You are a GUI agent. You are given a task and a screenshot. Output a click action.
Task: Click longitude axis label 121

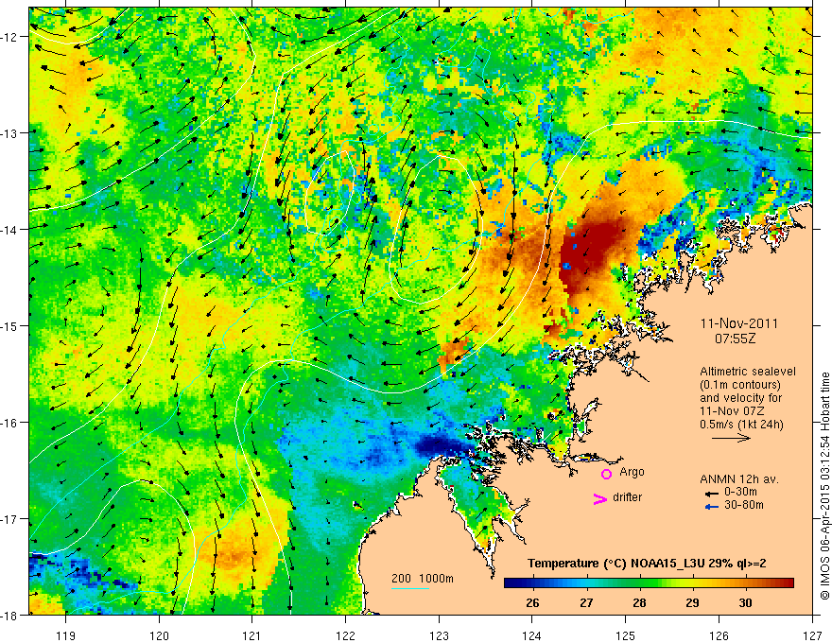252,636
